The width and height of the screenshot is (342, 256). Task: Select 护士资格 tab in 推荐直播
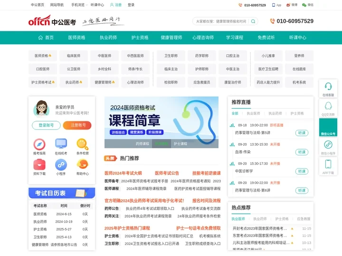coord(297,113)
